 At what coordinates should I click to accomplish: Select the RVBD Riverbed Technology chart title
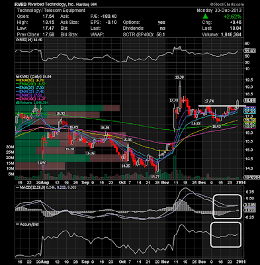56,4
